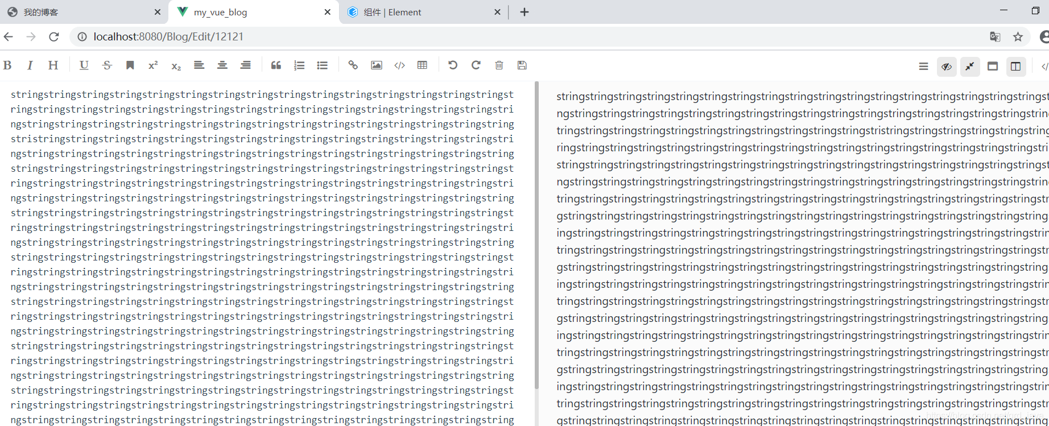Apply strikethrough formatting
This screenshot has height=426, width=1049.
coord(107,65)
